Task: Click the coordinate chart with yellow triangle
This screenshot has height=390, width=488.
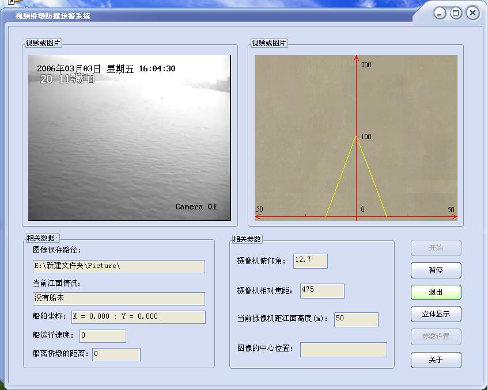Action: pyautogui.click(x=355, y=138)
